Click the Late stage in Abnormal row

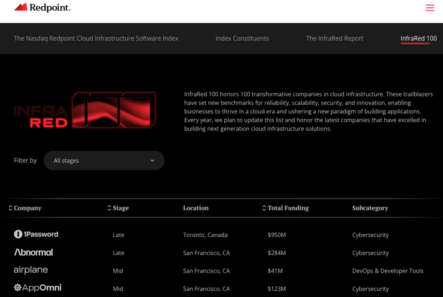tap(119, 253)
